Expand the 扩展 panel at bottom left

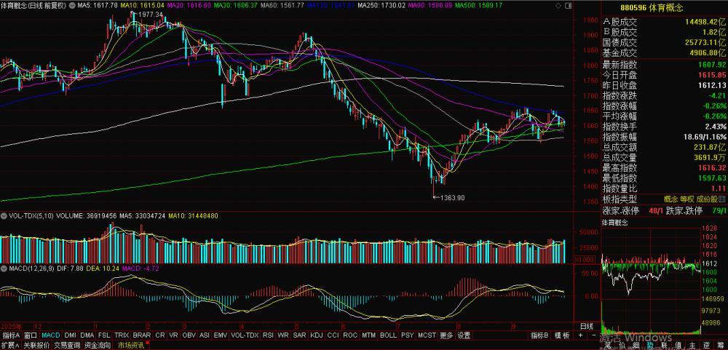10,345
